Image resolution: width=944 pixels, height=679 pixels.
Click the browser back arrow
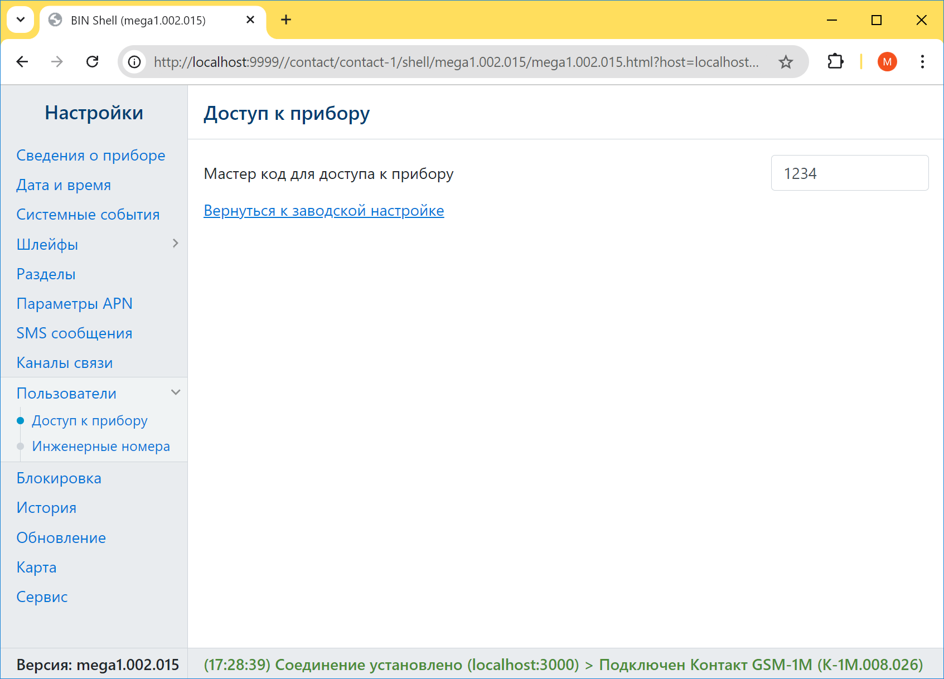[22, 62]
